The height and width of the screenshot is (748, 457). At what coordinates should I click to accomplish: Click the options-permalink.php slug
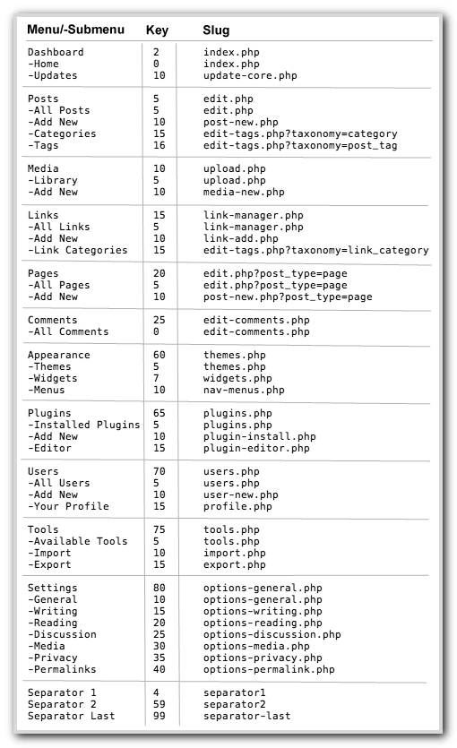(269, 669)
